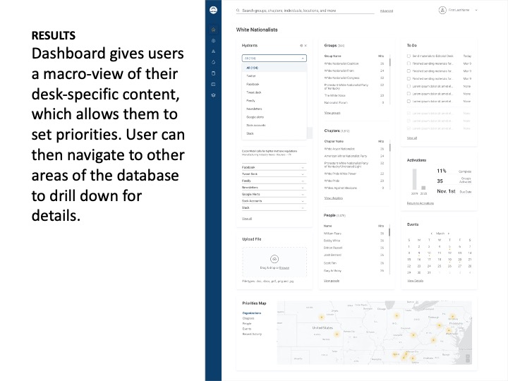Close the Hydrants widget with X
The image size is (508, 381).
pyautogui.click(x=306, y=46)
